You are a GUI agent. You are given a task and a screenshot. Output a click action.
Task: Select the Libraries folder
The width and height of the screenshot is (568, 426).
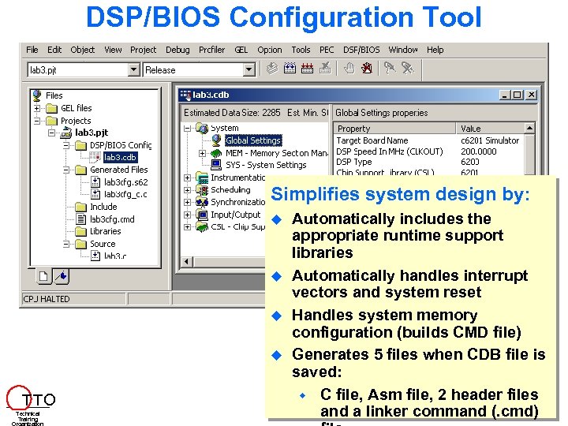pos(105,231)
